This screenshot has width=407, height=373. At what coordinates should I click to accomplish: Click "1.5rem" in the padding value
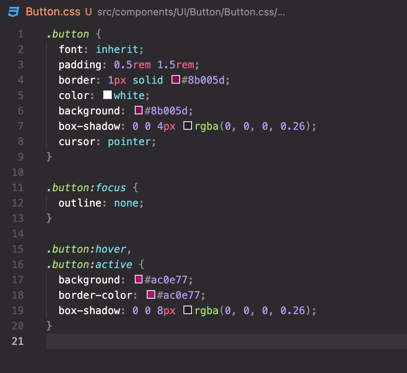coord(176,64)
